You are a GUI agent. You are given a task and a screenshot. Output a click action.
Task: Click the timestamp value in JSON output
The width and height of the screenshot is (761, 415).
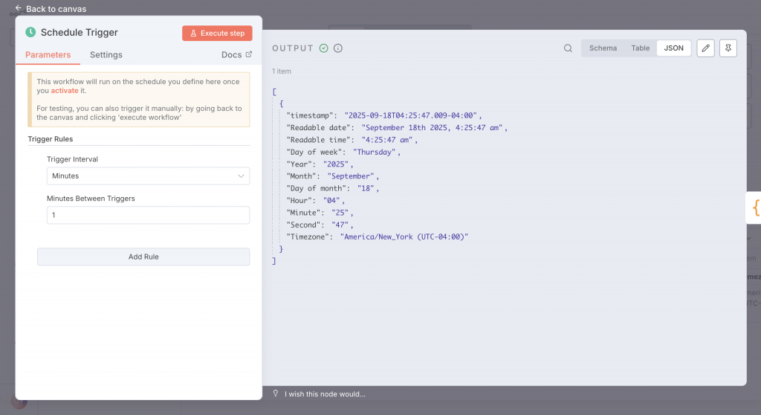[x=410, y=116]
